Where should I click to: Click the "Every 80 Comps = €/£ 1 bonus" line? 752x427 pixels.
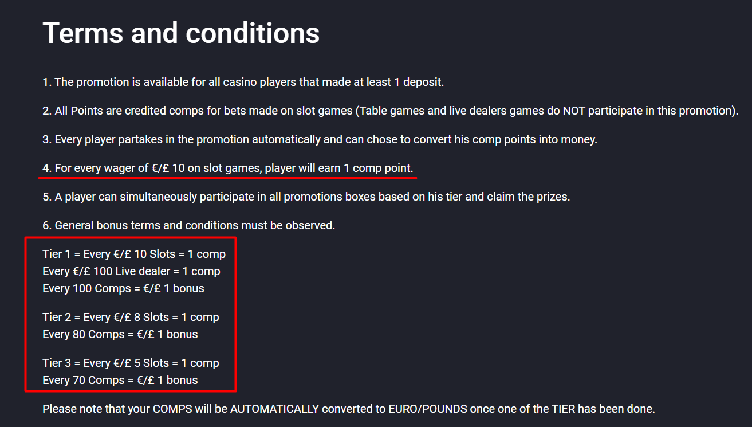pos(120,334)
